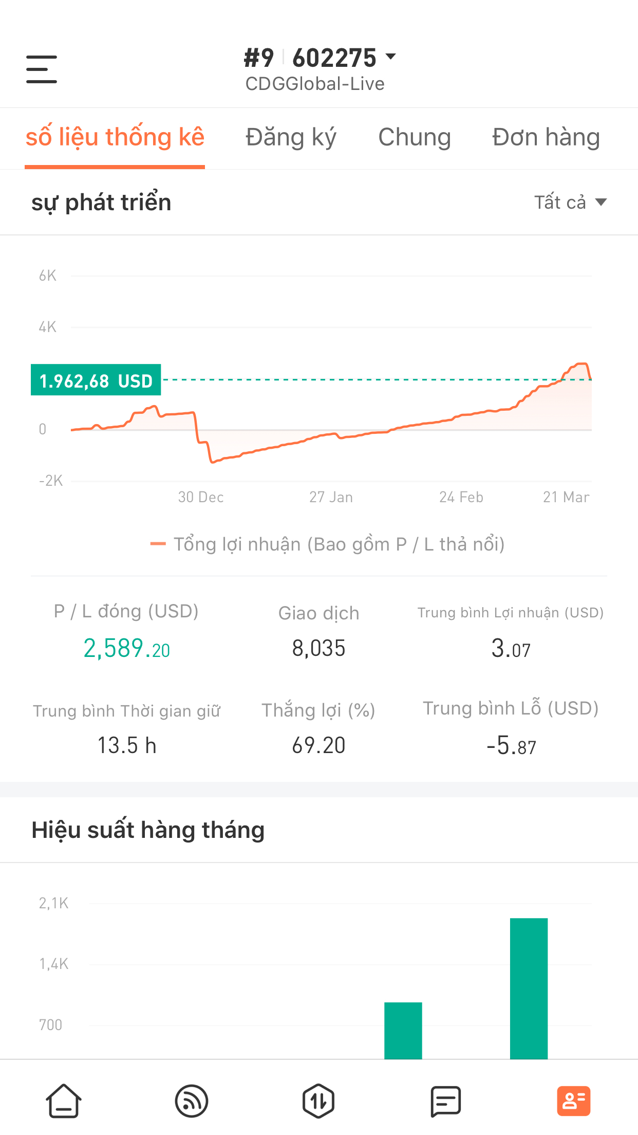638x1135 pixels.
Task: Tap the 1.962,68 USD value marker
Action: click(x=96, y=380)
